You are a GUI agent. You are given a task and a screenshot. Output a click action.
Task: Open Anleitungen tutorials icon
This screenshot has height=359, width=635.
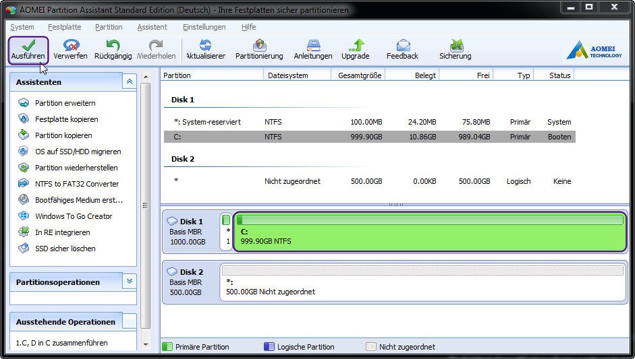tap(313, 45)
